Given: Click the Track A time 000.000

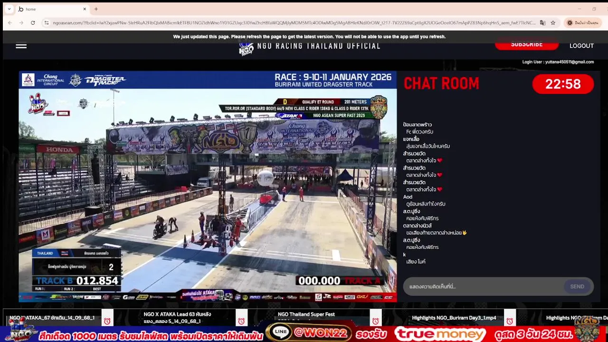Looking at the screenshot, I should [x=319, y=281].
